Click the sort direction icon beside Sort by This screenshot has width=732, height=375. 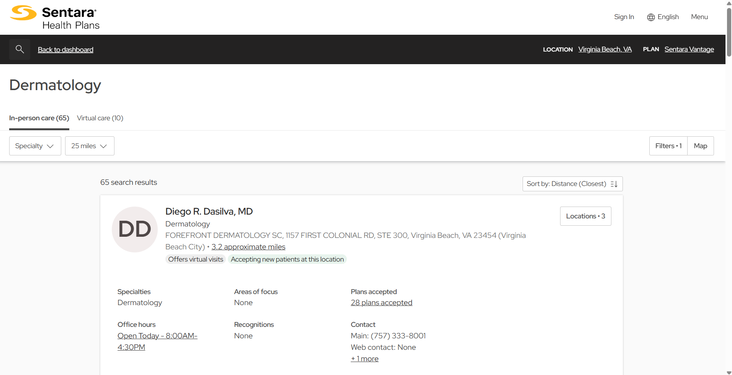point(614,184)
